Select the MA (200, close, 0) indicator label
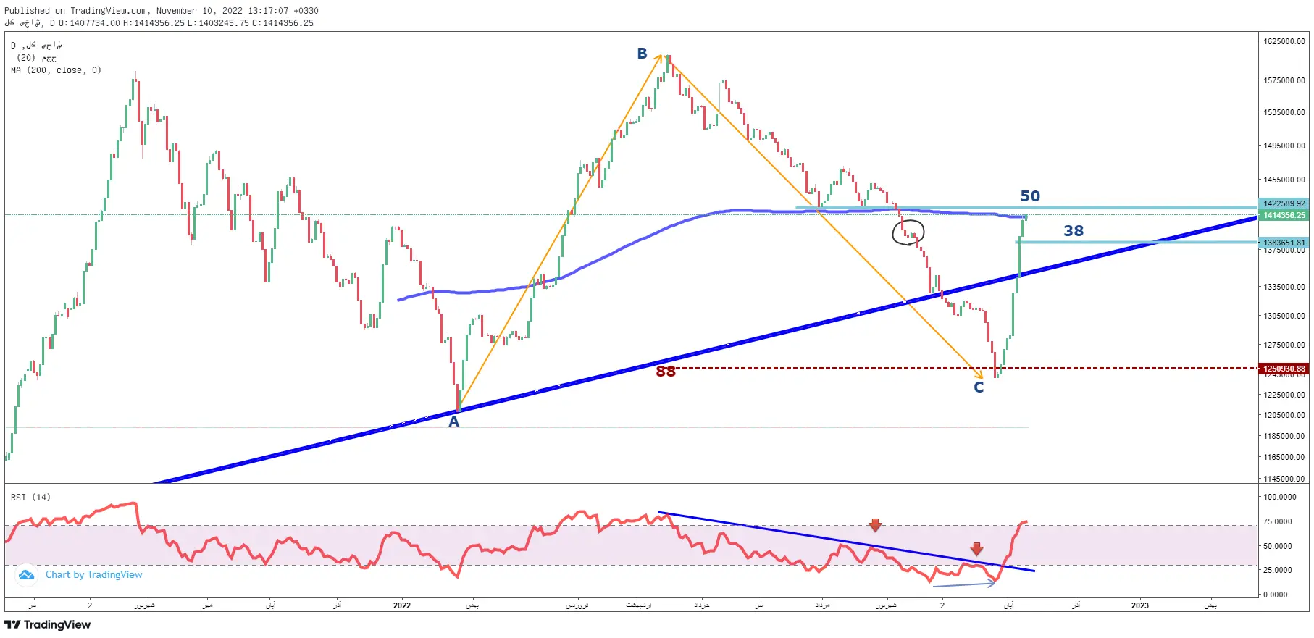Image resolution: width=1314 pixels, height=638 pixels. tap(56, 70)
